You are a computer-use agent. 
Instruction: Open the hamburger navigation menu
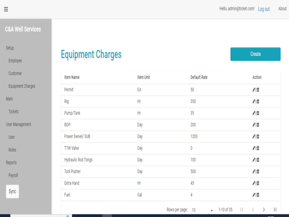click(x=6, y=9)
